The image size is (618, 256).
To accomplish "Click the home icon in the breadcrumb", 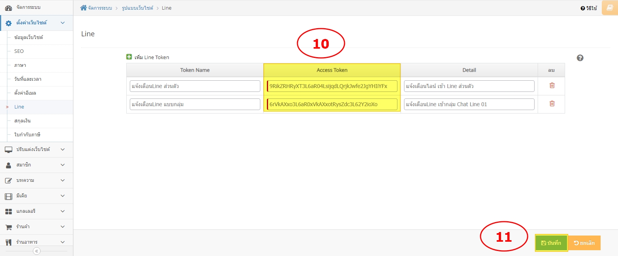I will click(83, 8).
